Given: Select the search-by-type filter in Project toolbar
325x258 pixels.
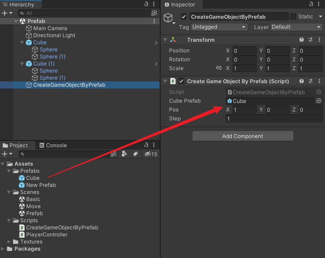Looking at the screenshot, I should 124,154.
